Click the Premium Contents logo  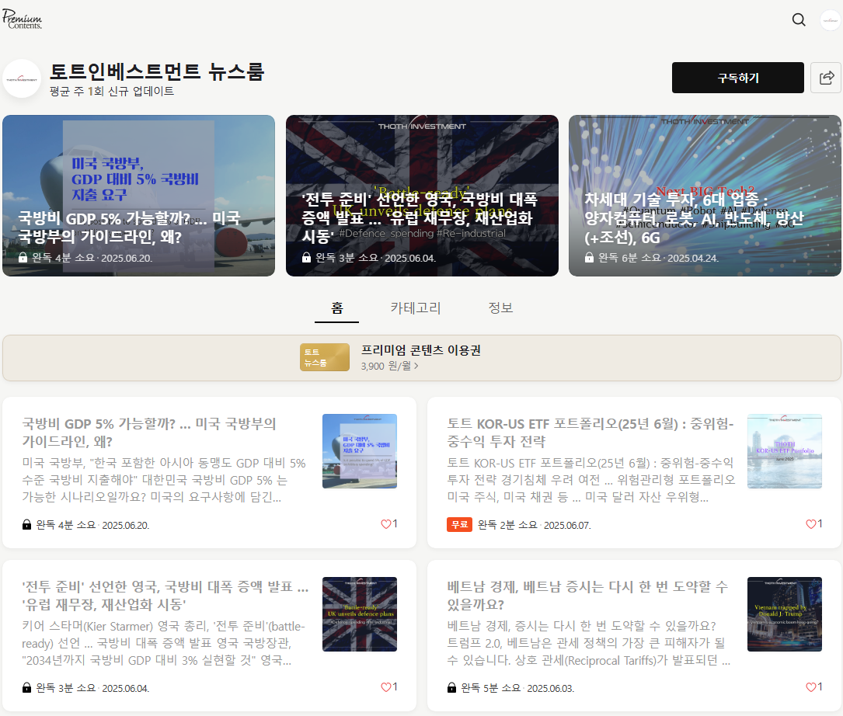click(22, 19)
